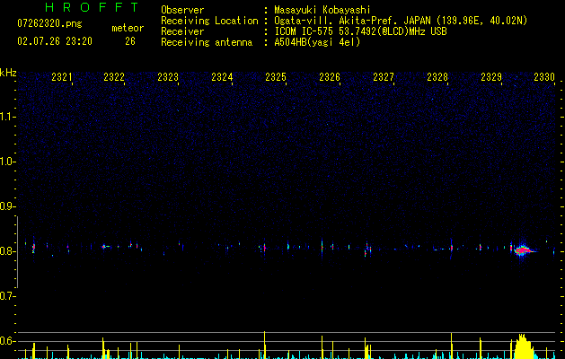
Task: Click the date stamp 02.07.26 23:20
Action: 55,41
